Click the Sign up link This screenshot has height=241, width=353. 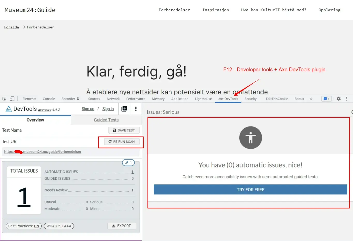tap(88, 109)
